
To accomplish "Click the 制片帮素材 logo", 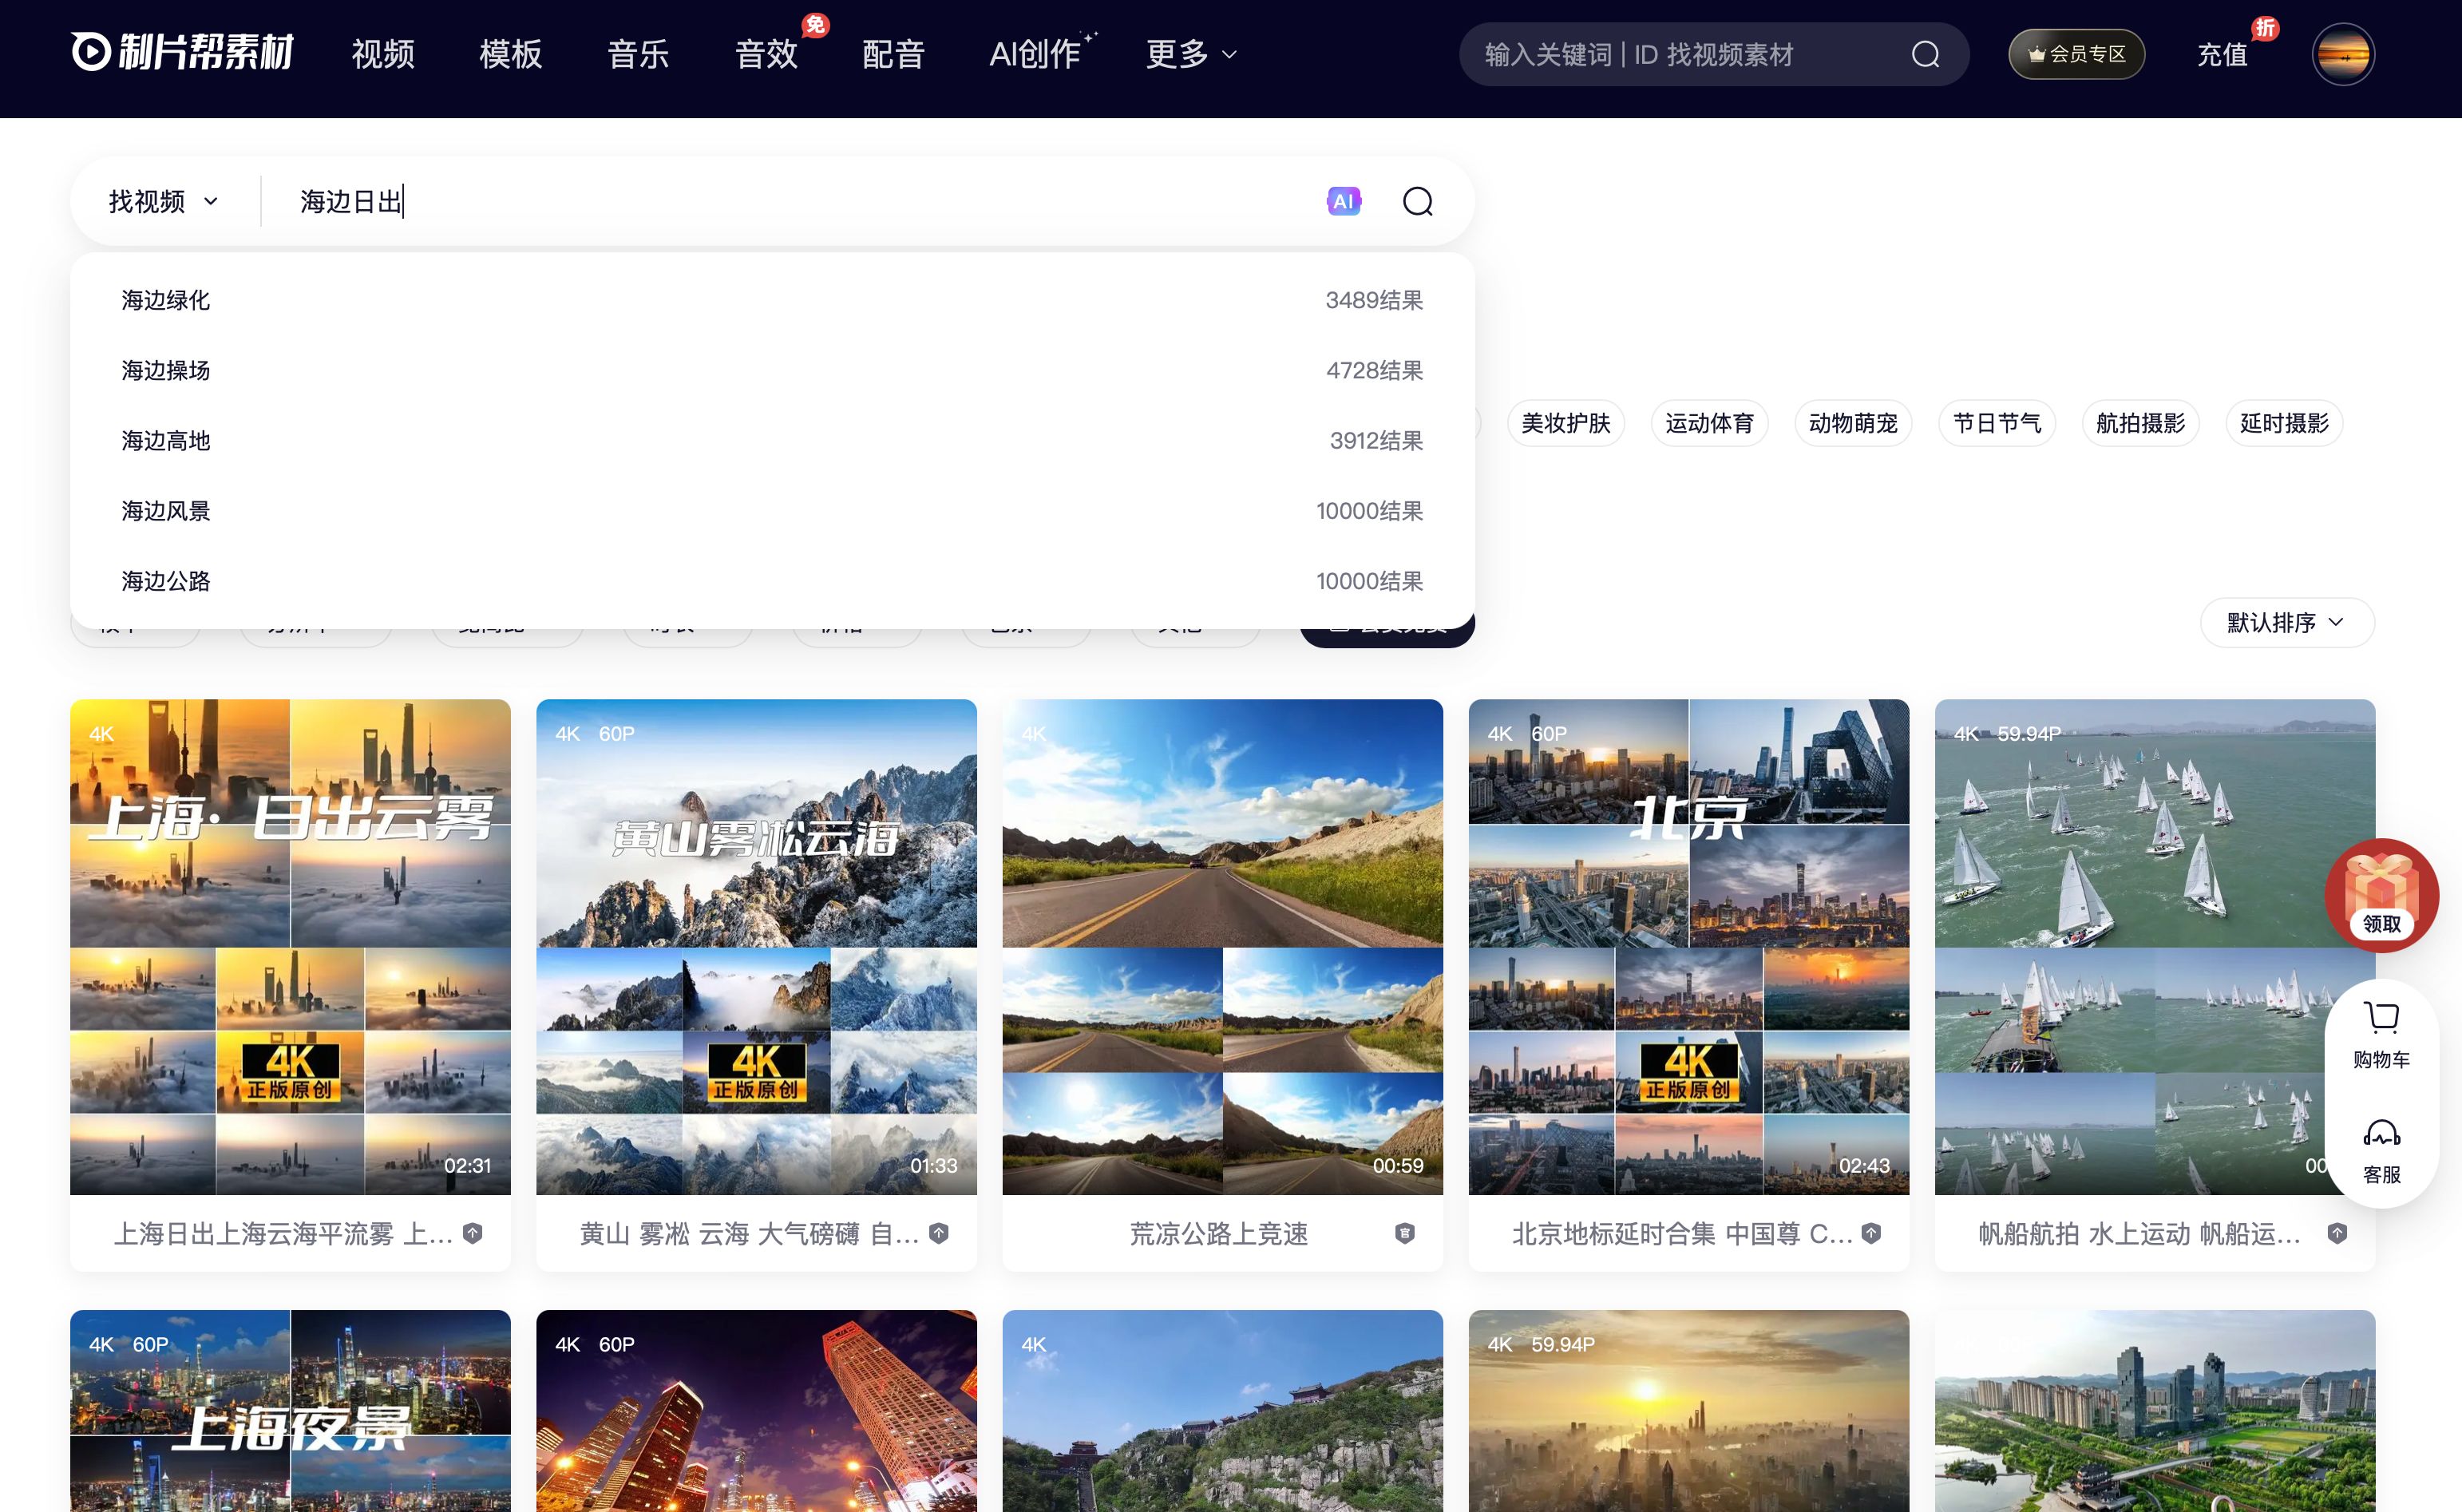I will 182,52.
